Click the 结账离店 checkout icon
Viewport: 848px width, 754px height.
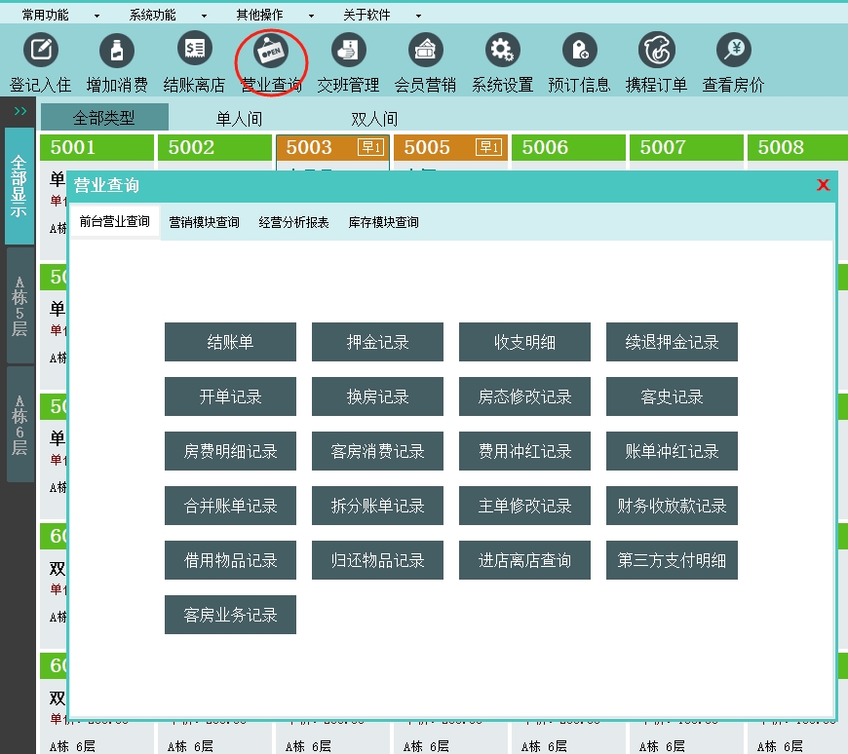[194, 51]
